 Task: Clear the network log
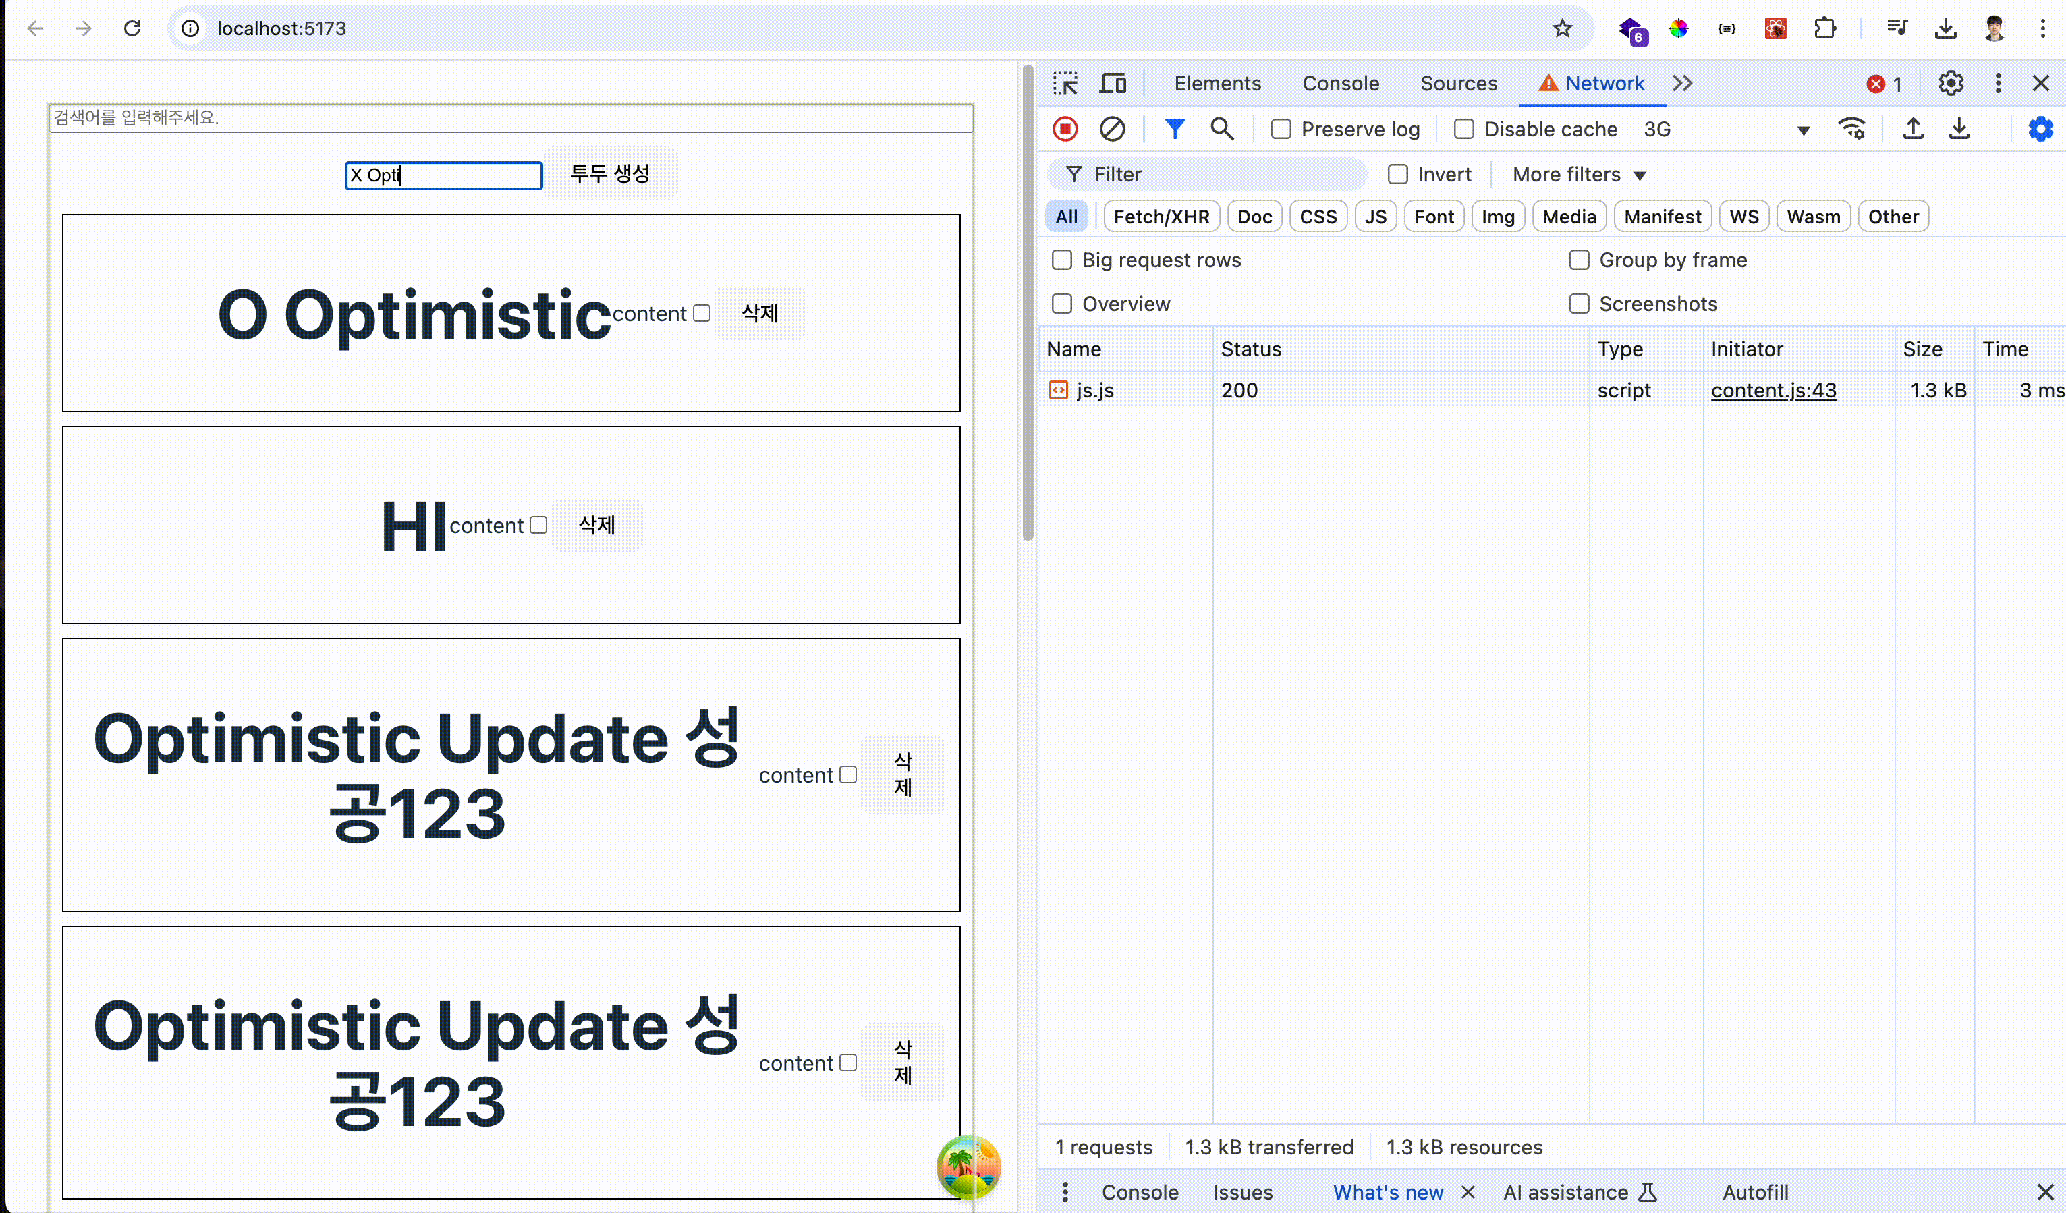(1113, 129)
